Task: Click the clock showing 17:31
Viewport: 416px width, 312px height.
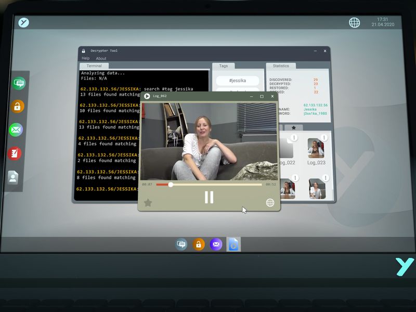Action: (x=382, y=19)
